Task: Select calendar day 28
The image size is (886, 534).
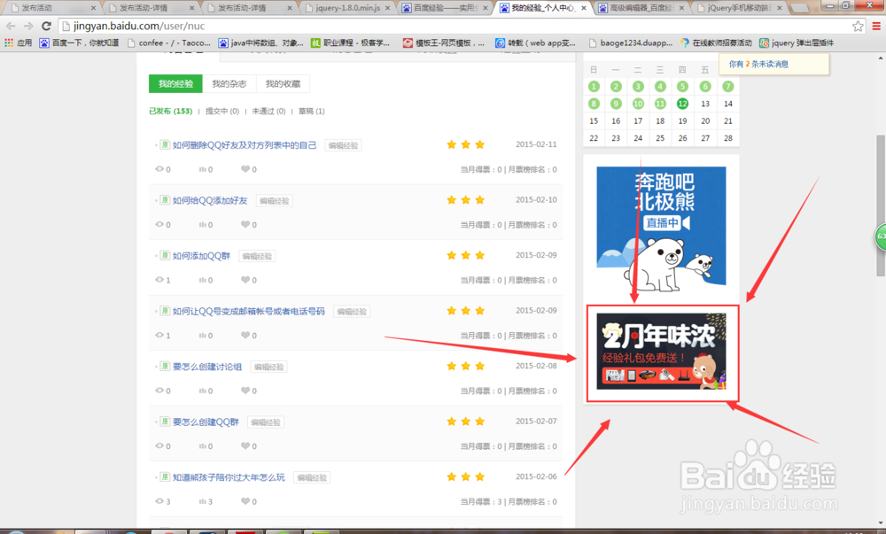Action: [727, 138]
